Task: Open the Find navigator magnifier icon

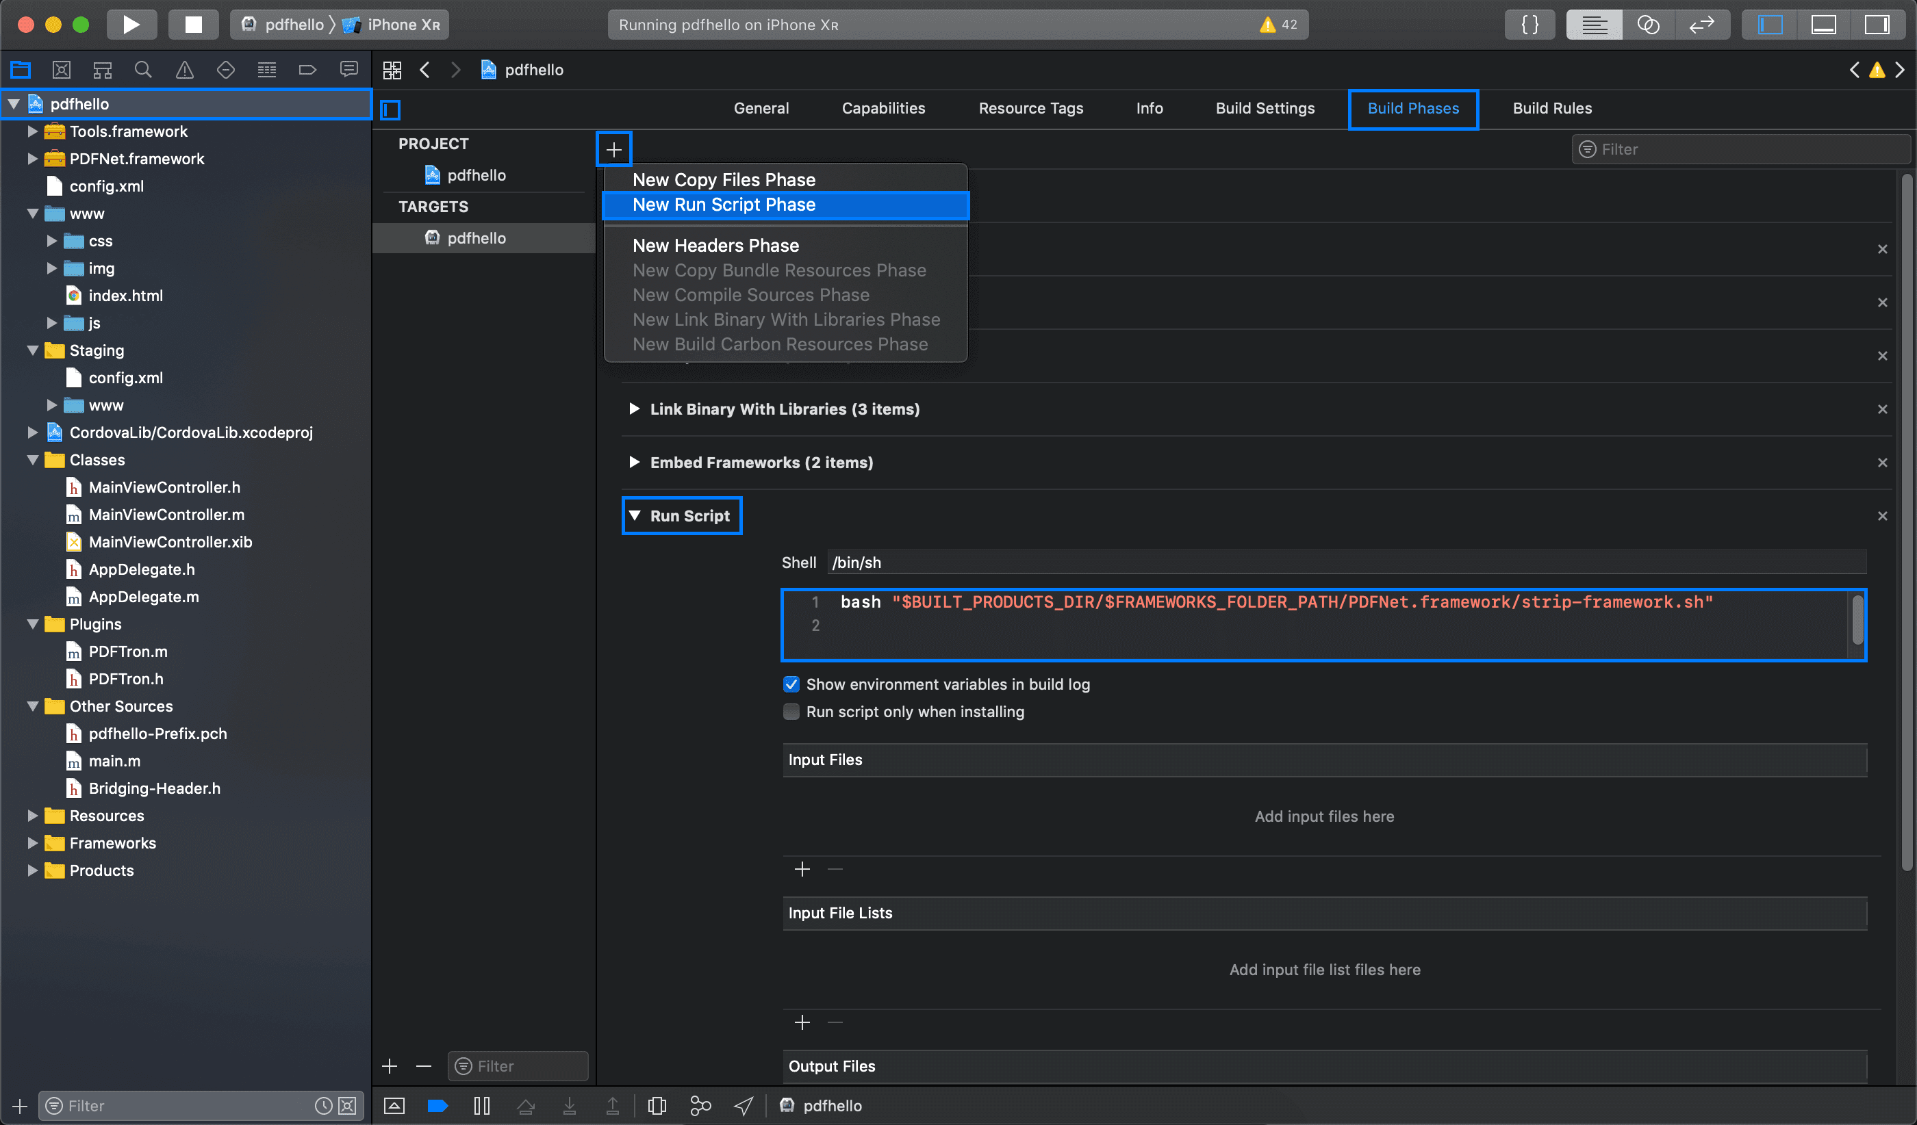Action: point(143,70)
